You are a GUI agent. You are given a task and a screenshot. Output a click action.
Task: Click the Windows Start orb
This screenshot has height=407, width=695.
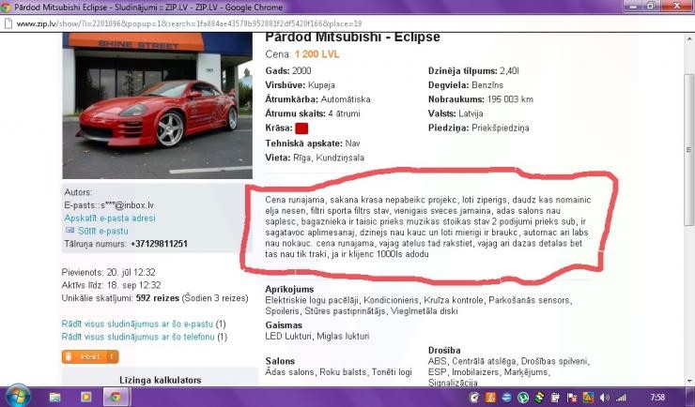[18, 396]
